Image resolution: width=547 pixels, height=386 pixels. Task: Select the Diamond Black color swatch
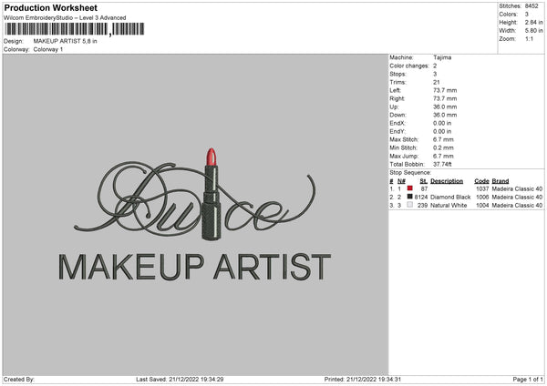(x=410, y=197)
